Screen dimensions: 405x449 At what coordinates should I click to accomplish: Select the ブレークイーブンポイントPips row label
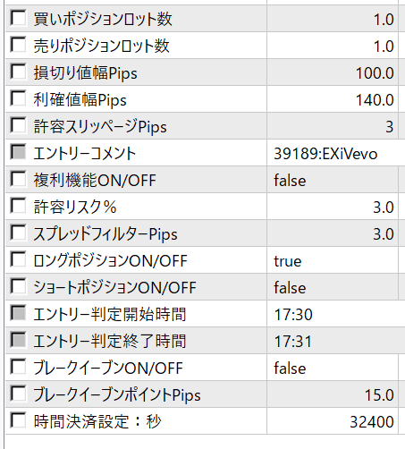117,395
